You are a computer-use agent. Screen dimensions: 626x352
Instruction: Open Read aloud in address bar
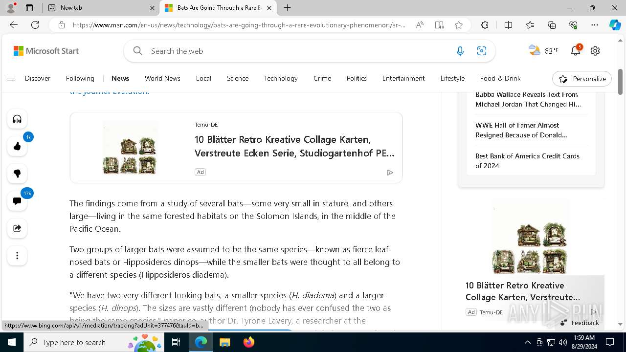[420, 25]
